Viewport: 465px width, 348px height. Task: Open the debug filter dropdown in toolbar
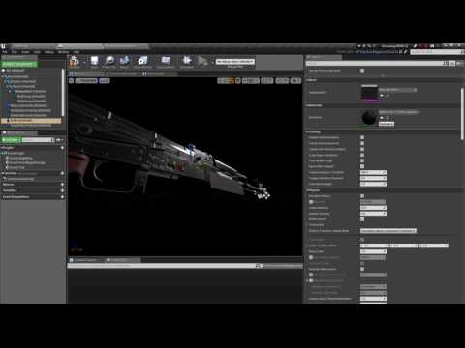[235, 61]
